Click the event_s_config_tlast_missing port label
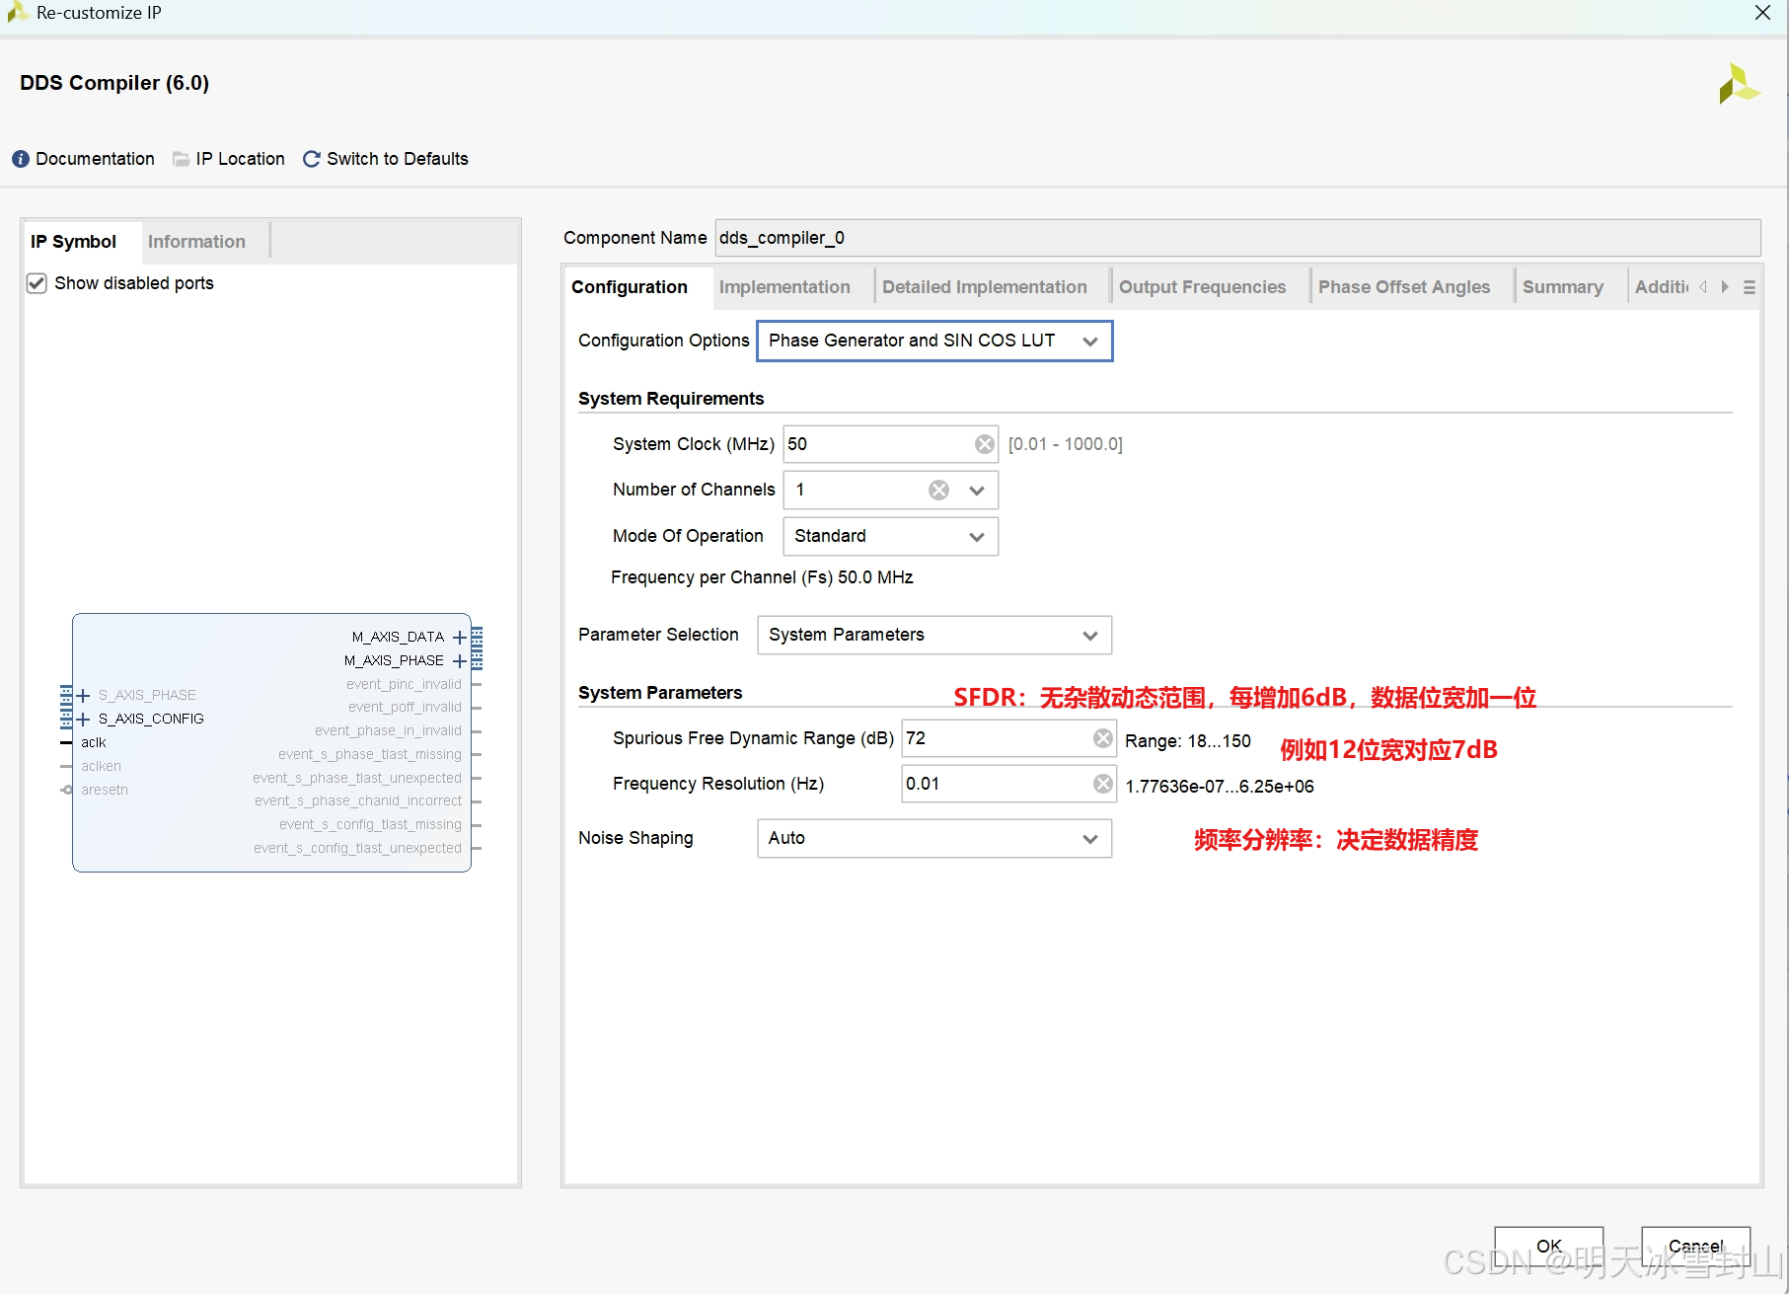 370,825
